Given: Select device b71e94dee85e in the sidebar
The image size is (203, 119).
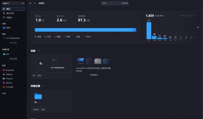Looking at the screenshot, I should click(x=13, y=38).
